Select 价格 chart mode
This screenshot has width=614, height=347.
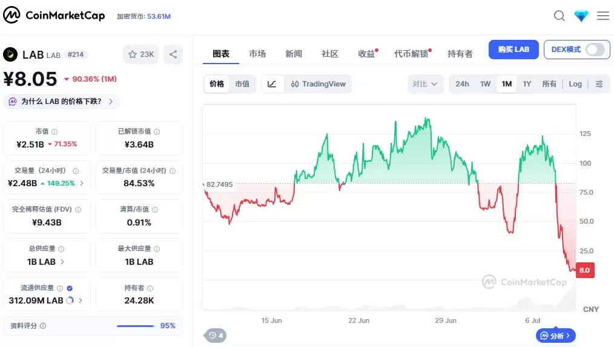pos(217,84)
